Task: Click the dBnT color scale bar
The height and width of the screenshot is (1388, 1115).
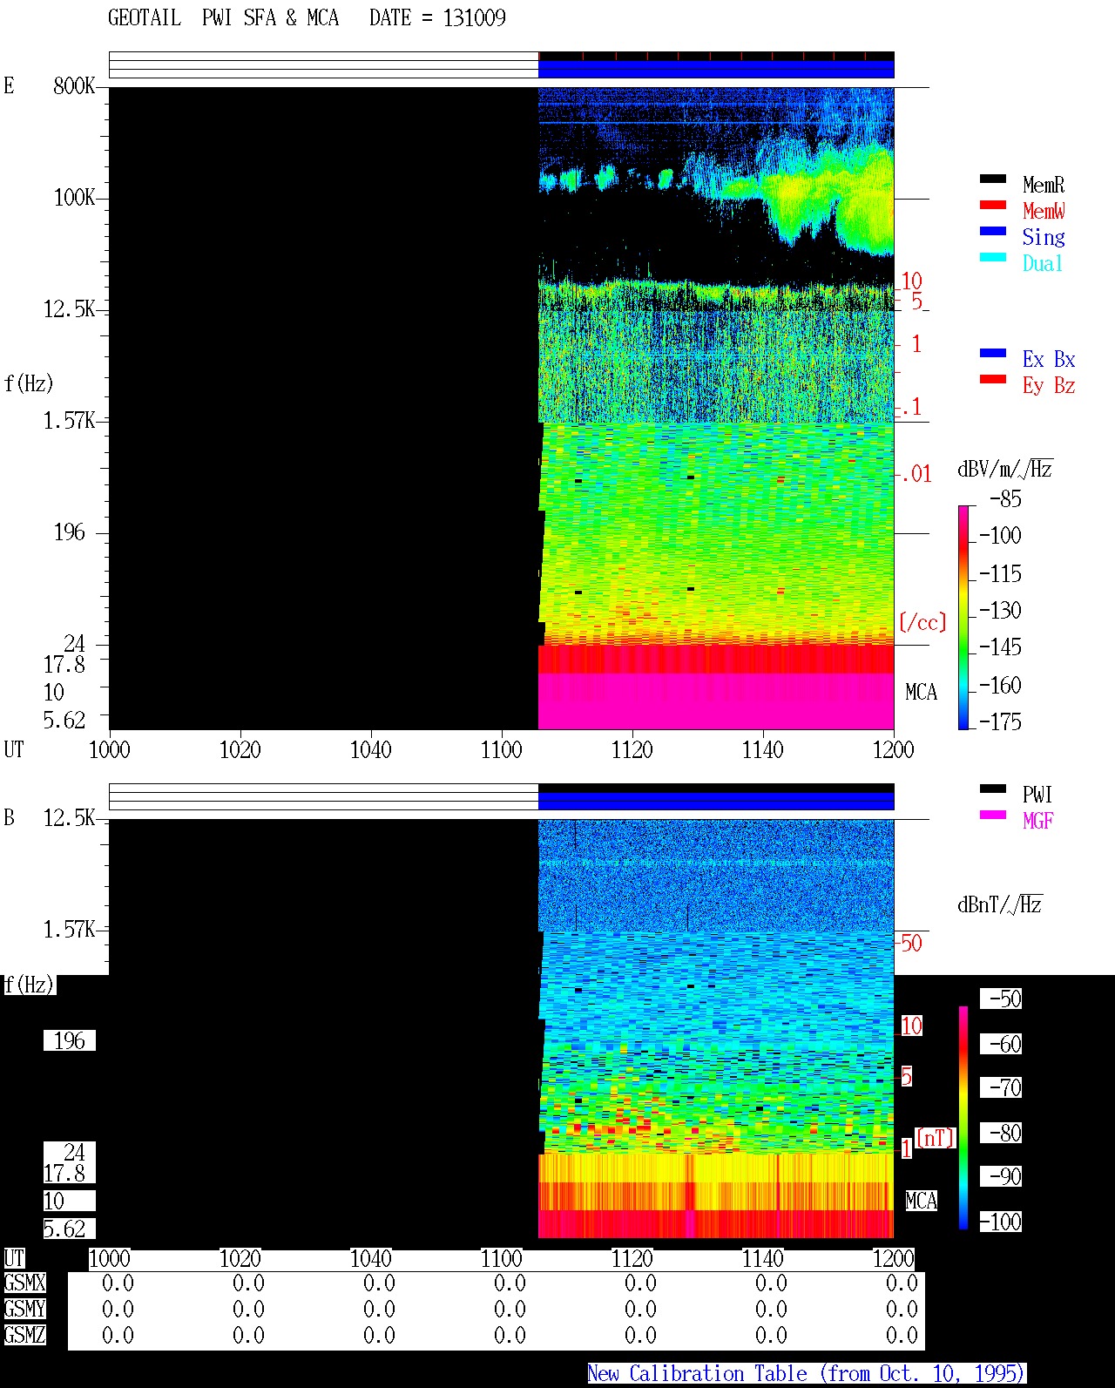Action: [963, 1117]
